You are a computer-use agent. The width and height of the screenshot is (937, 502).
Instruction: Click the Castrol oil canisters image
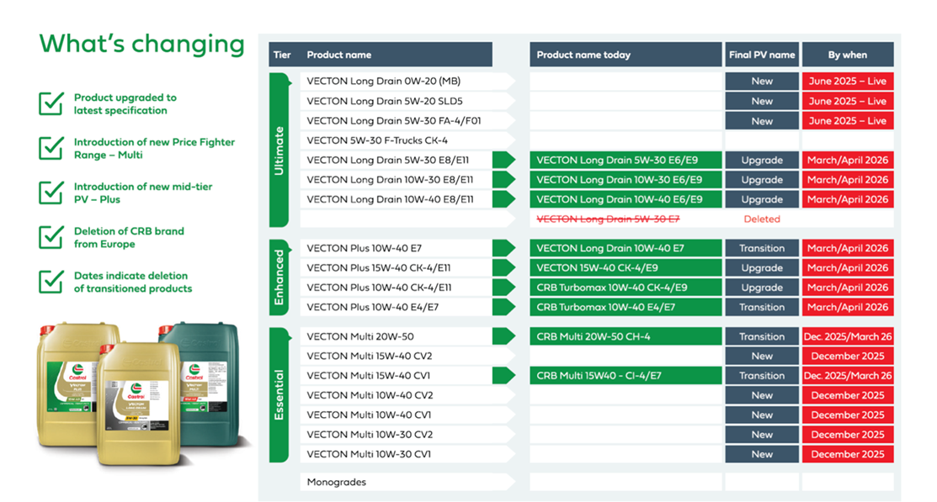[141, 394]
